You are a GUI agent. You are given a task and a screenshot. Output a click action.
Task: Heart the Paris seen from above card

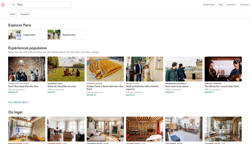(x=198, y=61)
